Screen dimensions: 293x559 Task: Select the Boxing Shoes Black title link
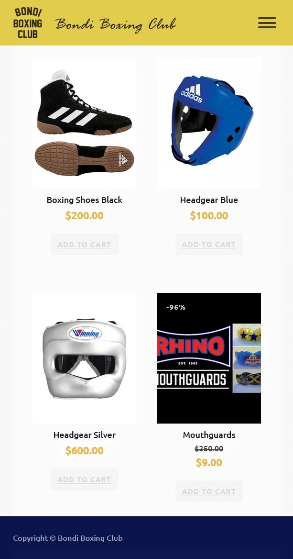(85, 200)
